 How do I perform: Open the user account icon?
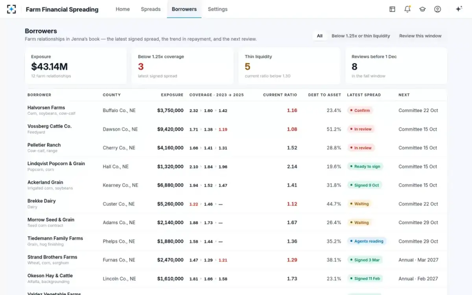[x=437, y=9]
